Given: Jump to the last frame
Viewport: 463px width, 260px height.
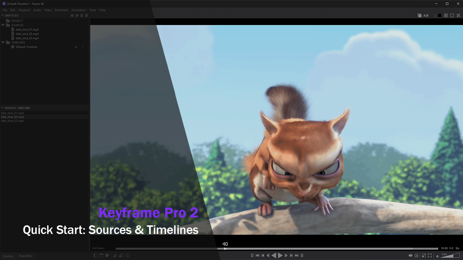Looking at the screenshot, I should click(297, 256).
